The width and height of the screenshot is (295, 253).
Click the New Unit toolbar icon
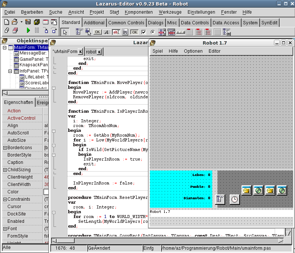point(7,22)
